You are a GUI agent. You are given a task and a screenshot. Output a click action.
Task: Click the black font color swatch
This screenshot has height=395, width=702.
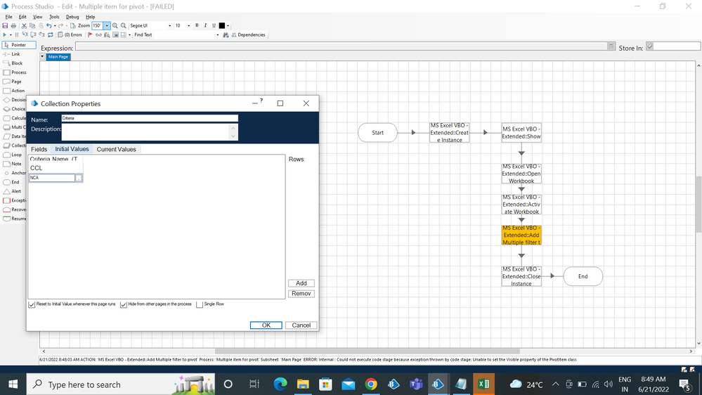coord(222,26)
